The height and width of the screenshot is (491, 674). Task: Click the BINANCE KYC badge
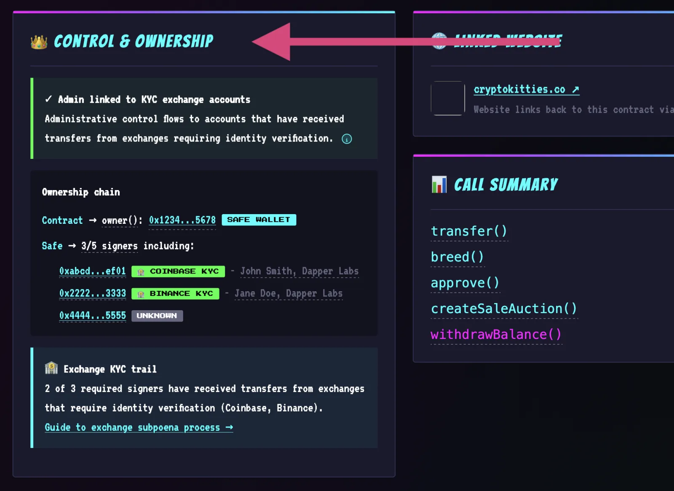tap(175, 294)
